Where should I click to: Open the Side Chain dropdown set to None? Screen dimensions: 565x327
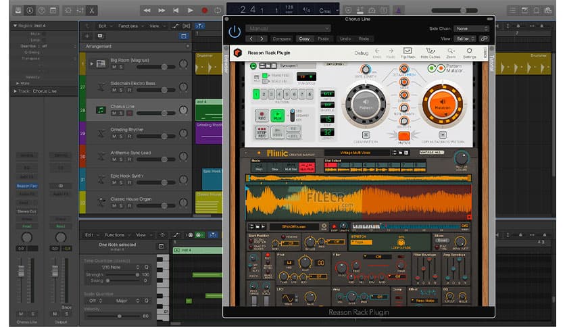coord(471,28)
